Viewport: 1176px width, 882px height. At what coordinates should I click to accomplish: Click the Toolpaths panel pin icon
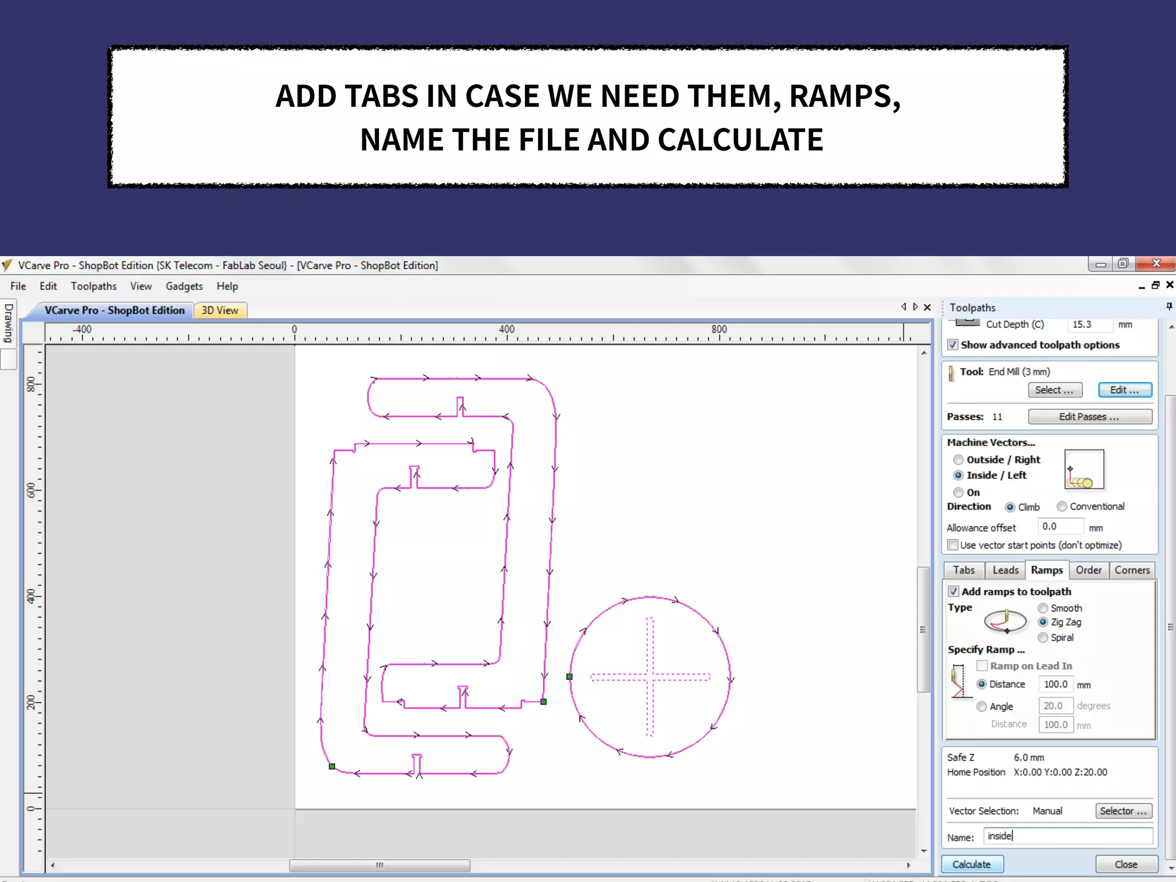(1169, 307)
